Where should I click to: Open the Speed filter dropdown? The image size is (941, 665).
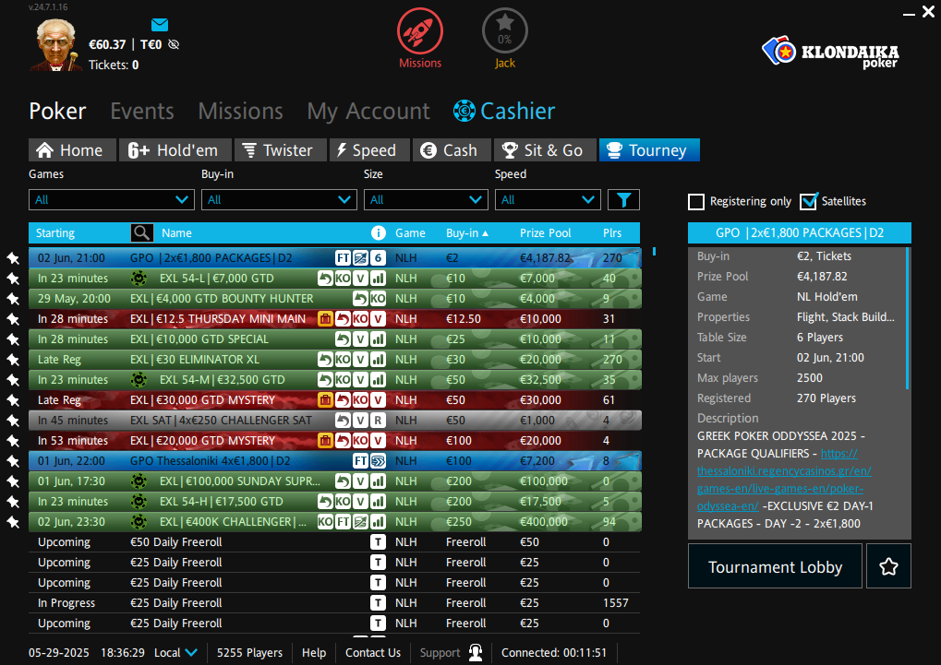tap(548, 199)
